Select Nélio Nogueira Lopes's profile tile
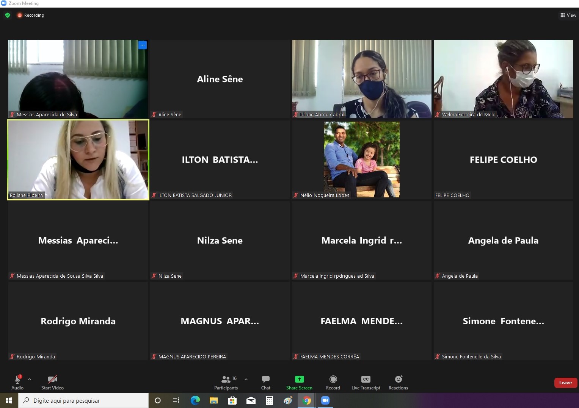The height and width of the screenshot is (408, 579). (x=361, y=159)
